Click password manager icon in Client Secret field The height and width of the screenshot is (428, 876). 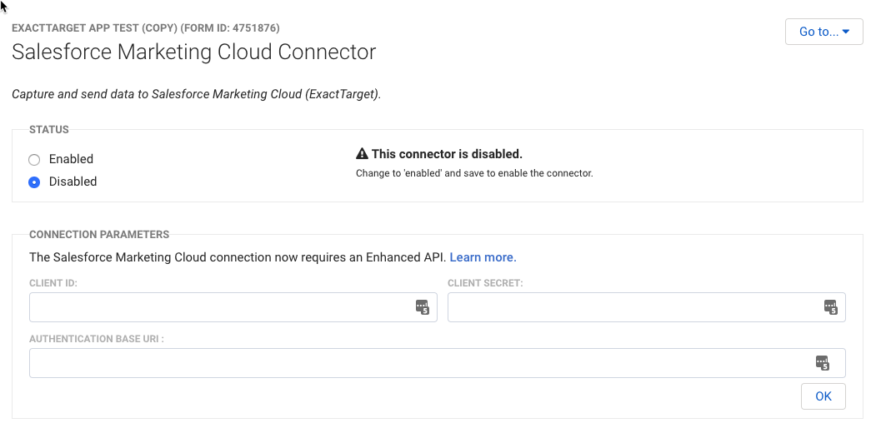tap(831, 307)
